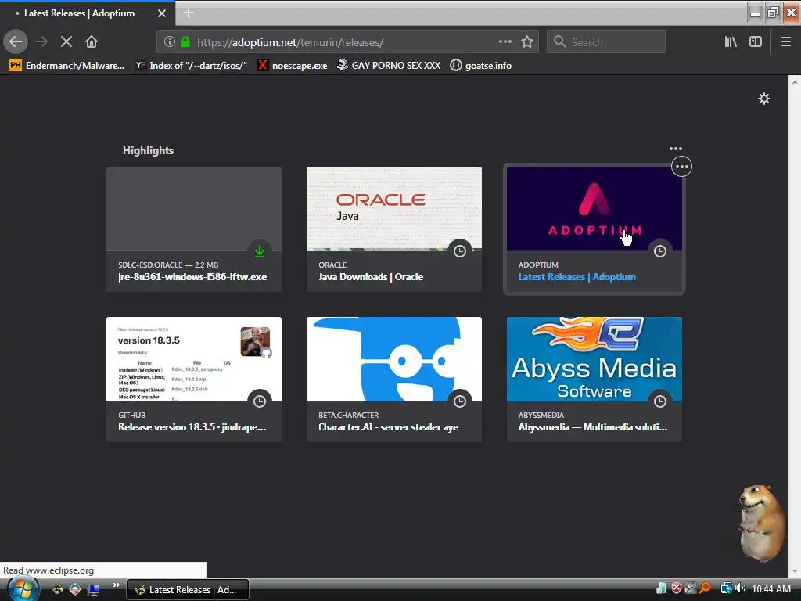Screen dimensions: 801x601
Task: Open the Highlights section options menu
Action: (x=675, y=149)
